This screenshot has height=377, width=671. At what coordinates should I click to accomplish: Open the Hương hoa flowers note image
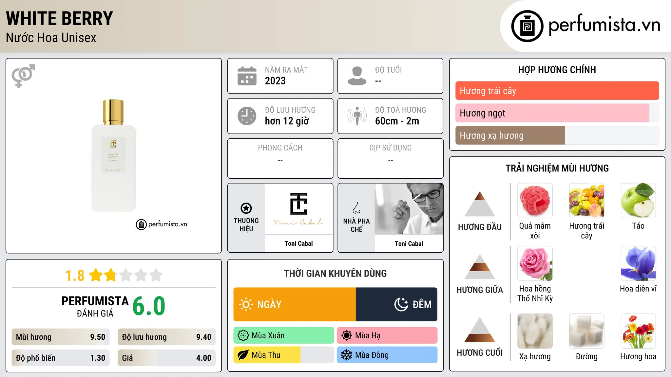point(638,331)
